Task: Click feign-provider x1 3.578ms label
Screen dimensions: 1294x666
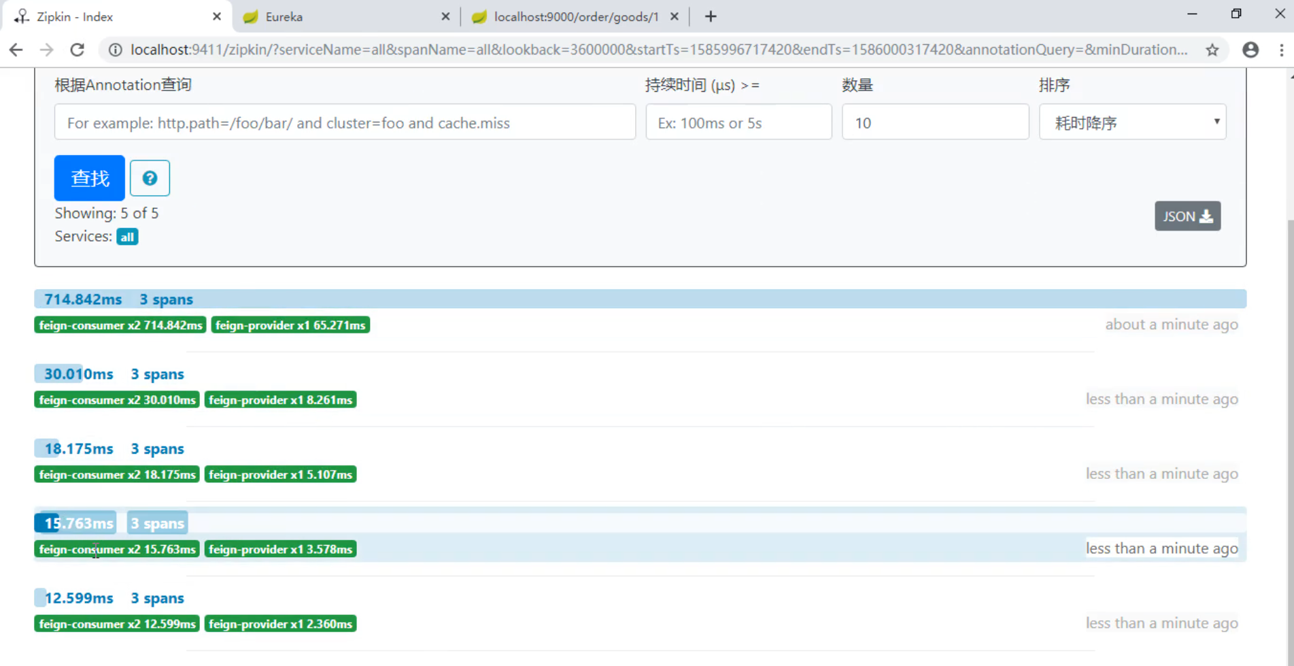Action: tap(280, 549)
